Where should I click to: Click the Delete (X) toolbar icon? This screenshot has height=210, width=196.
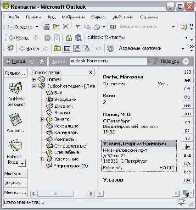pyautogui.click(x=66, y=27)
